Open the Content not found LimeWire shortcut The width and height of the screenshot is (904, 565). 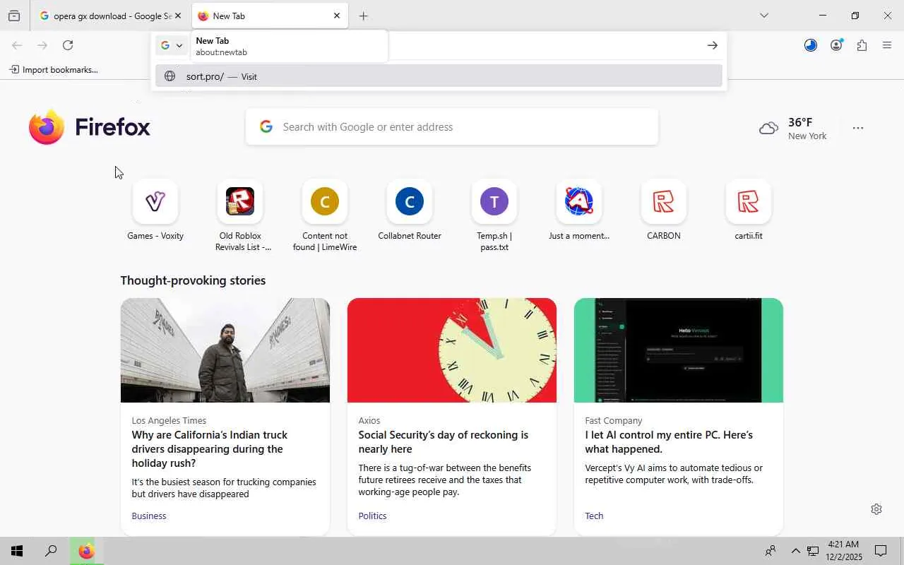point(325,215)
